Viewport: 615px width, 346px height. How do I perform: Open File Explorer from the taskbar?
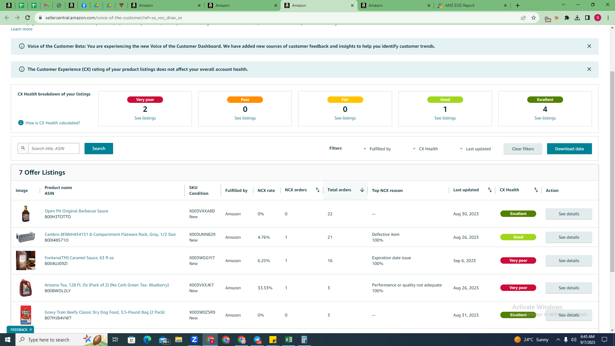pyautogui.click(x=178, y=340)
